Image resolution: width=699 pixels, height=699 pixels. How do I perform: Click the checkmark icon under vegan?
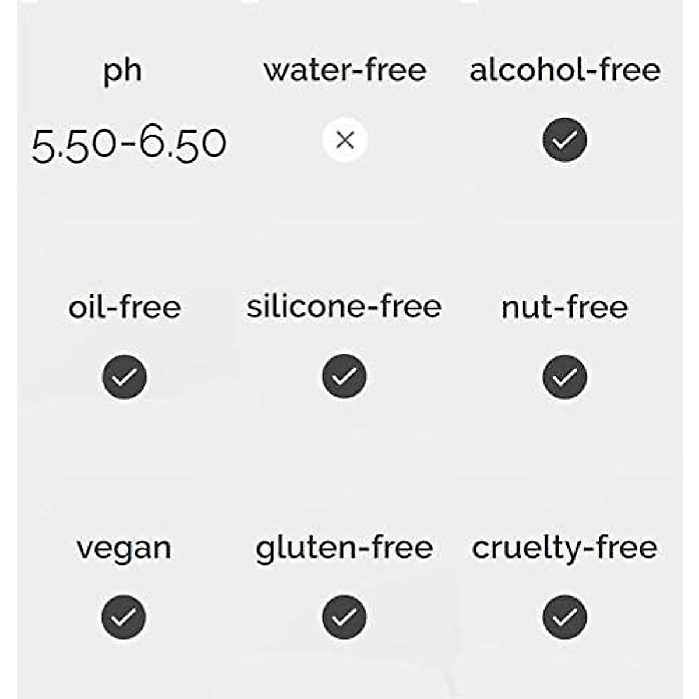point(123,617)
